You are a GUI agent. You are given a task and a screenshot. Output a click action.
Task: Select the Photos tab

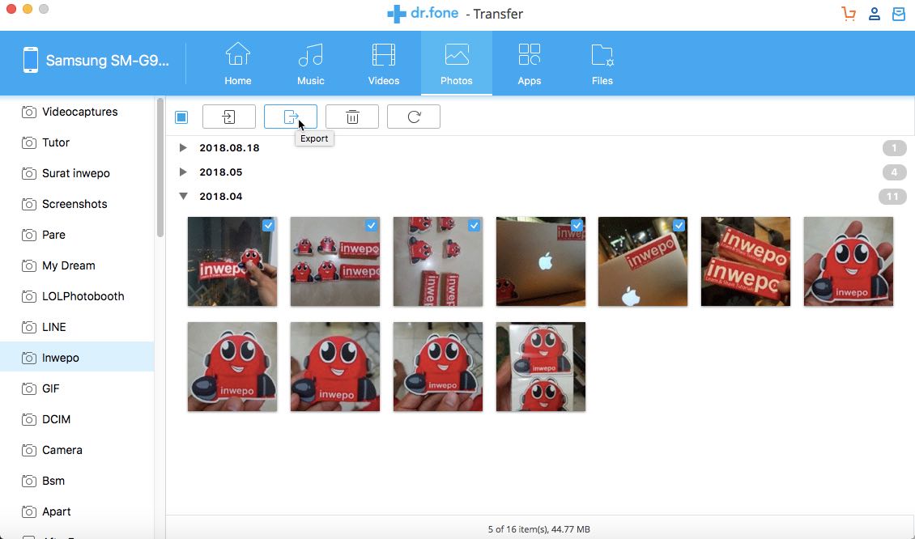point(457,63)
